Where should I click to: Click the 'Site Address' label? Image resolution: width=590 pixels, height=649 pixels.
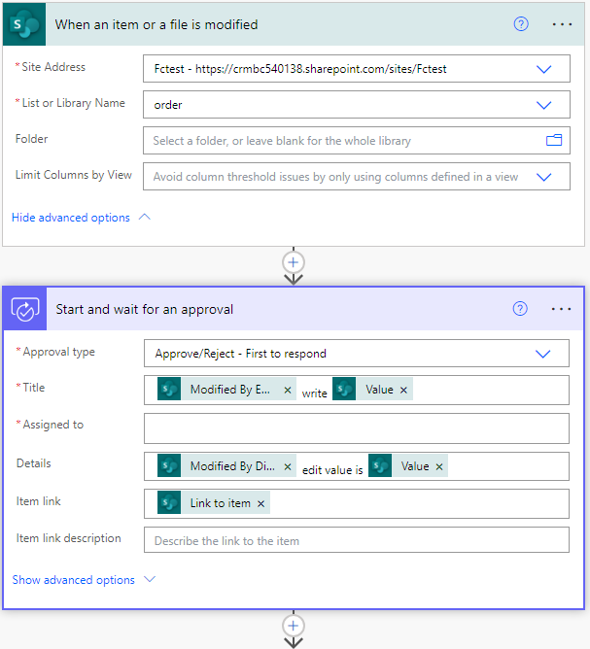(53, 67)
